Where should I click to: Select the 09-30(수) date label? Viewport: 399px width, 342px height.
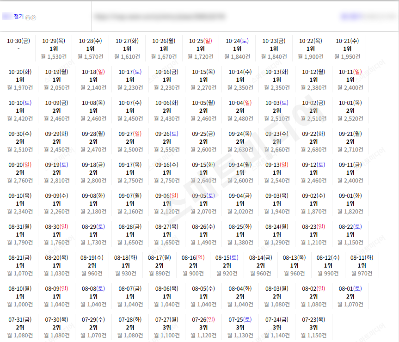pos(20,134)
